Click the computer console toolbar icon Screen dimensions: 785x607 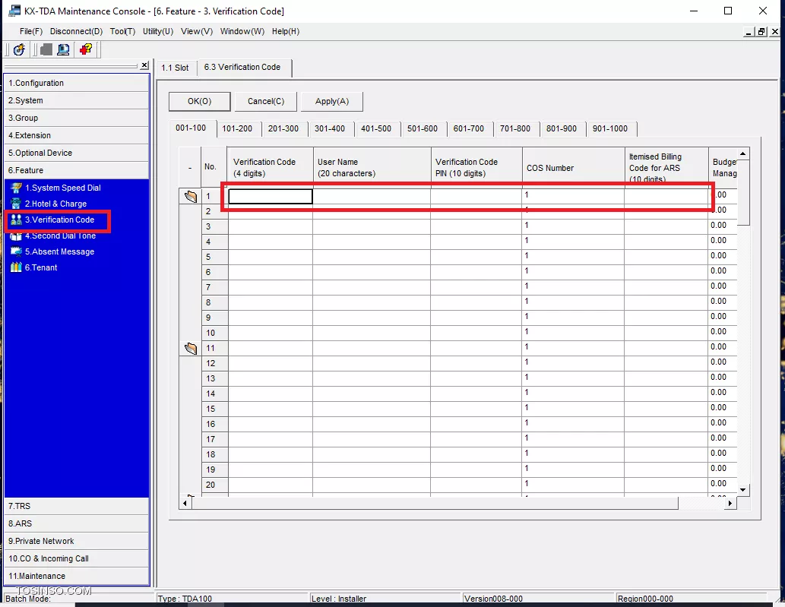click(x=64, y=49)
